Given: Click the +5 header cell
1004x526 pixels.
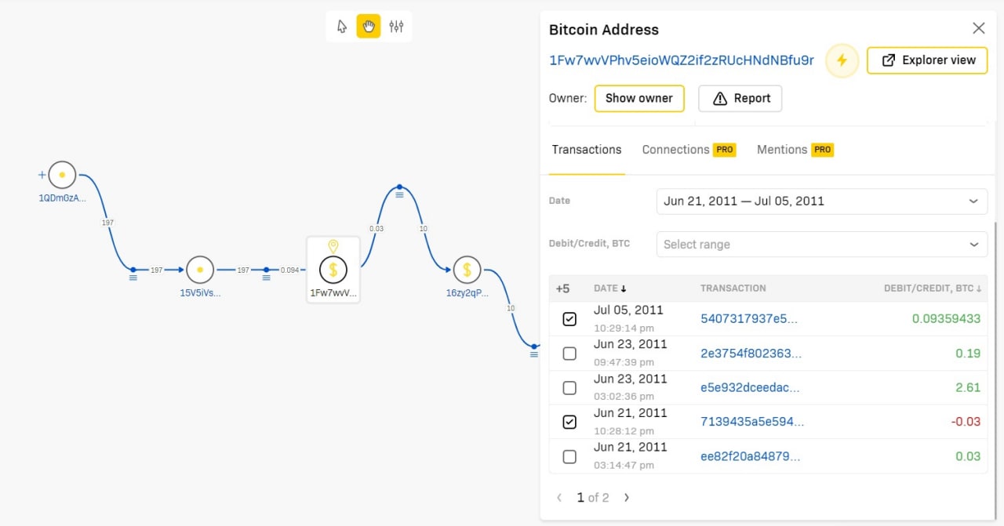Looking at the screenshot, I should (x=562, y=288).
